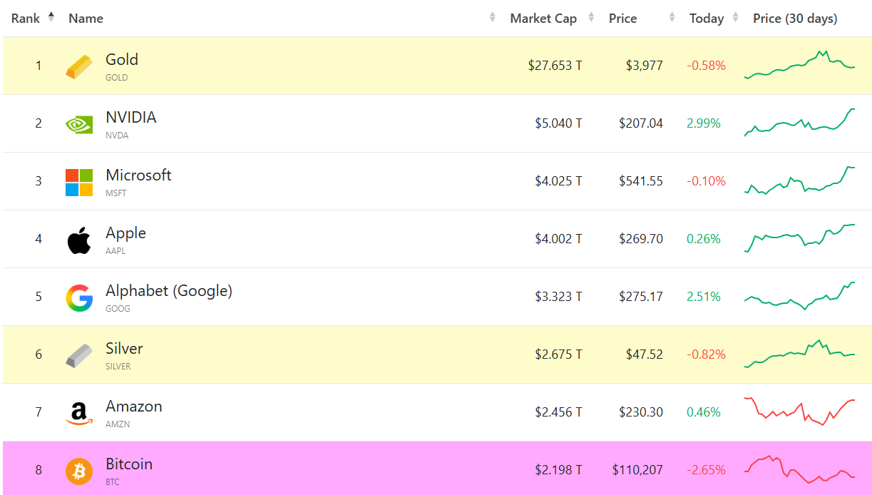View Microsoft 30-day price chart
The width and height of the screenshot is (872, 495).
[x=799, y=180]
